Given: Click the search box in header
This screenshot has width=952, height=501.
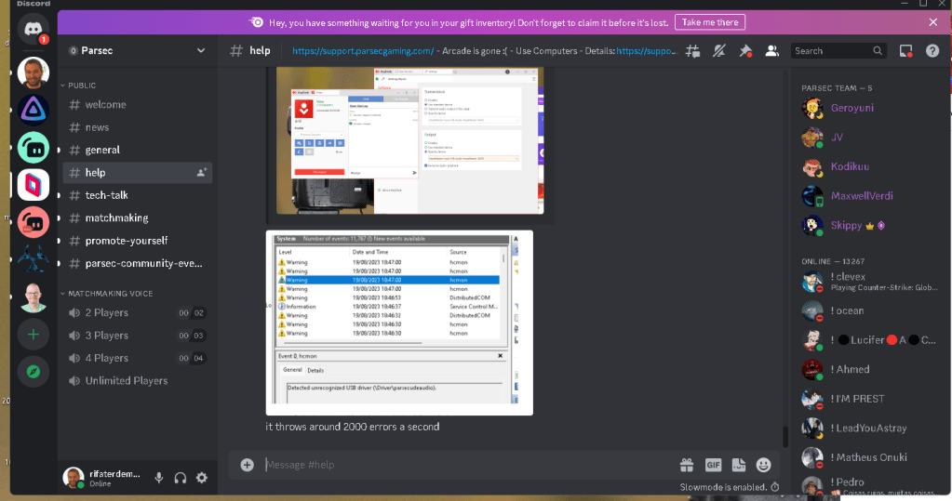Looking at the screenshot, I should 838,51.
